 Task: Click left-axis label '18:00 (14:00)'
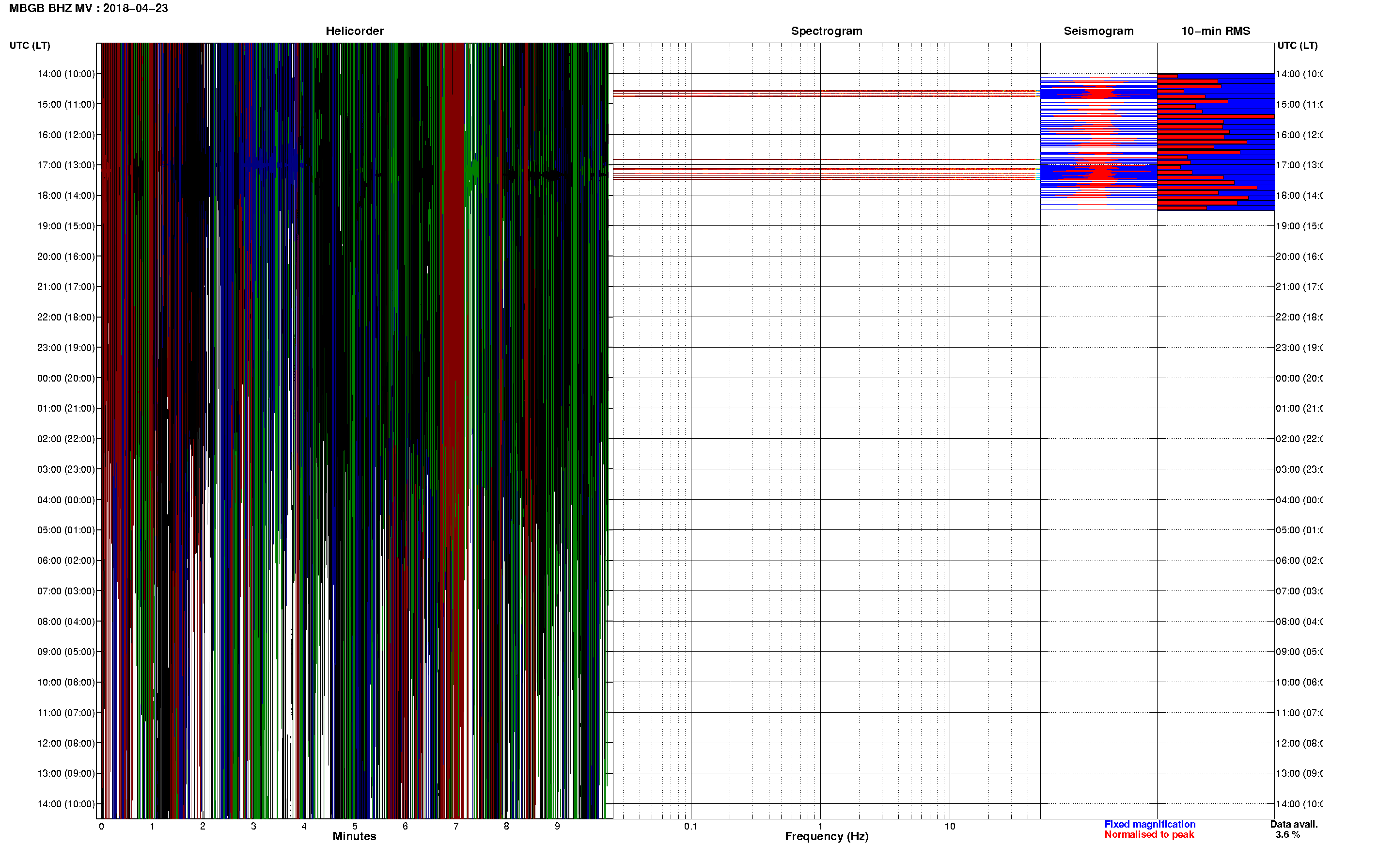(x=66, y=195)
